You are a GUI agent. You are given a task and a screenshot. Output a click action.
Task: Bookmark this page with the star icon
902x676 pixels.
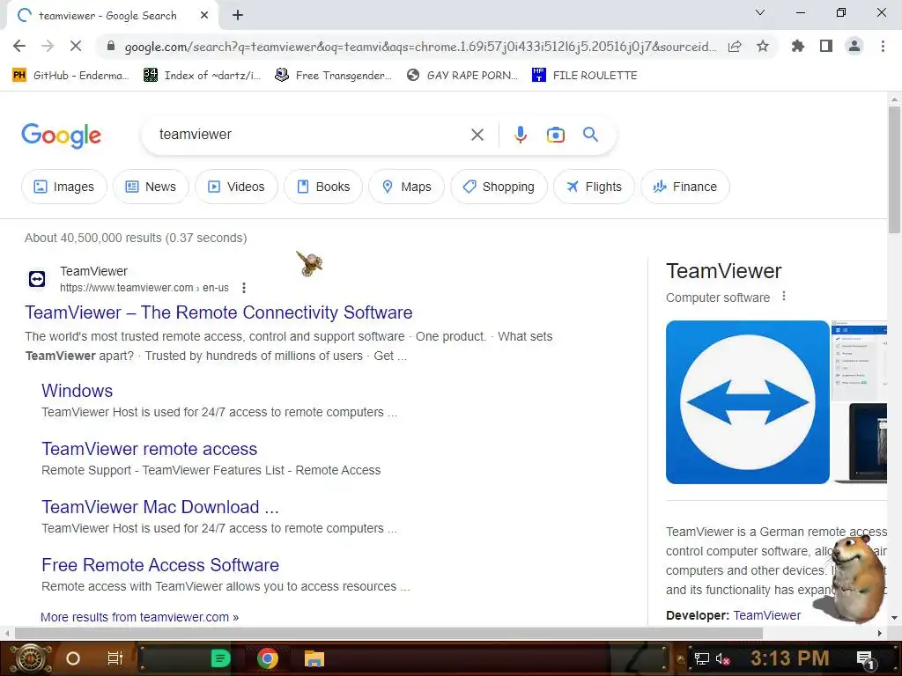click(763, 46)
